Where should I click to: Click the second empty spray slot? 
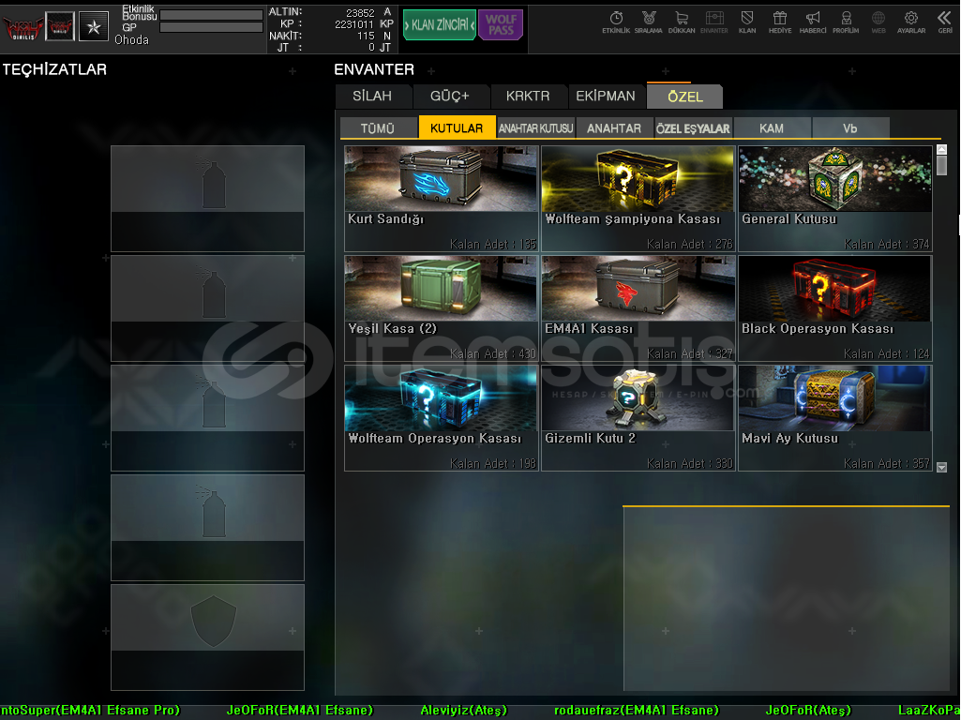tap(207, 308)
